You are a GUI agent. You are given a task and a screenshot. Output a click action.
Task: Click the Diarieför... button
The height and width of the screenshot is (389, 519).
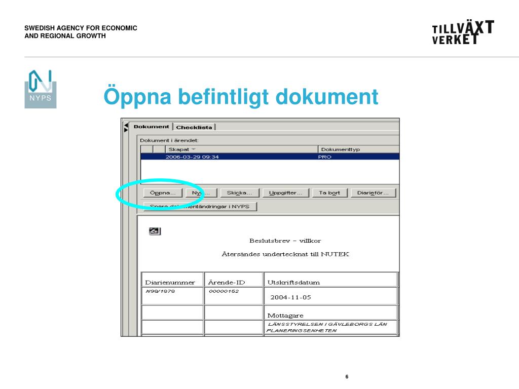pyautogui.click(x=373, y=193)
